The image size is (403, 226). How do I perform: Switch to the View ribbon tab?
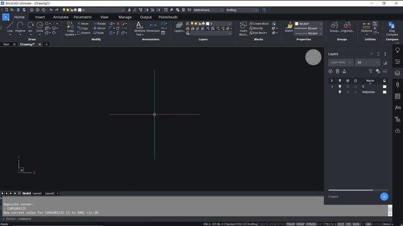click(x=104, y=17)
